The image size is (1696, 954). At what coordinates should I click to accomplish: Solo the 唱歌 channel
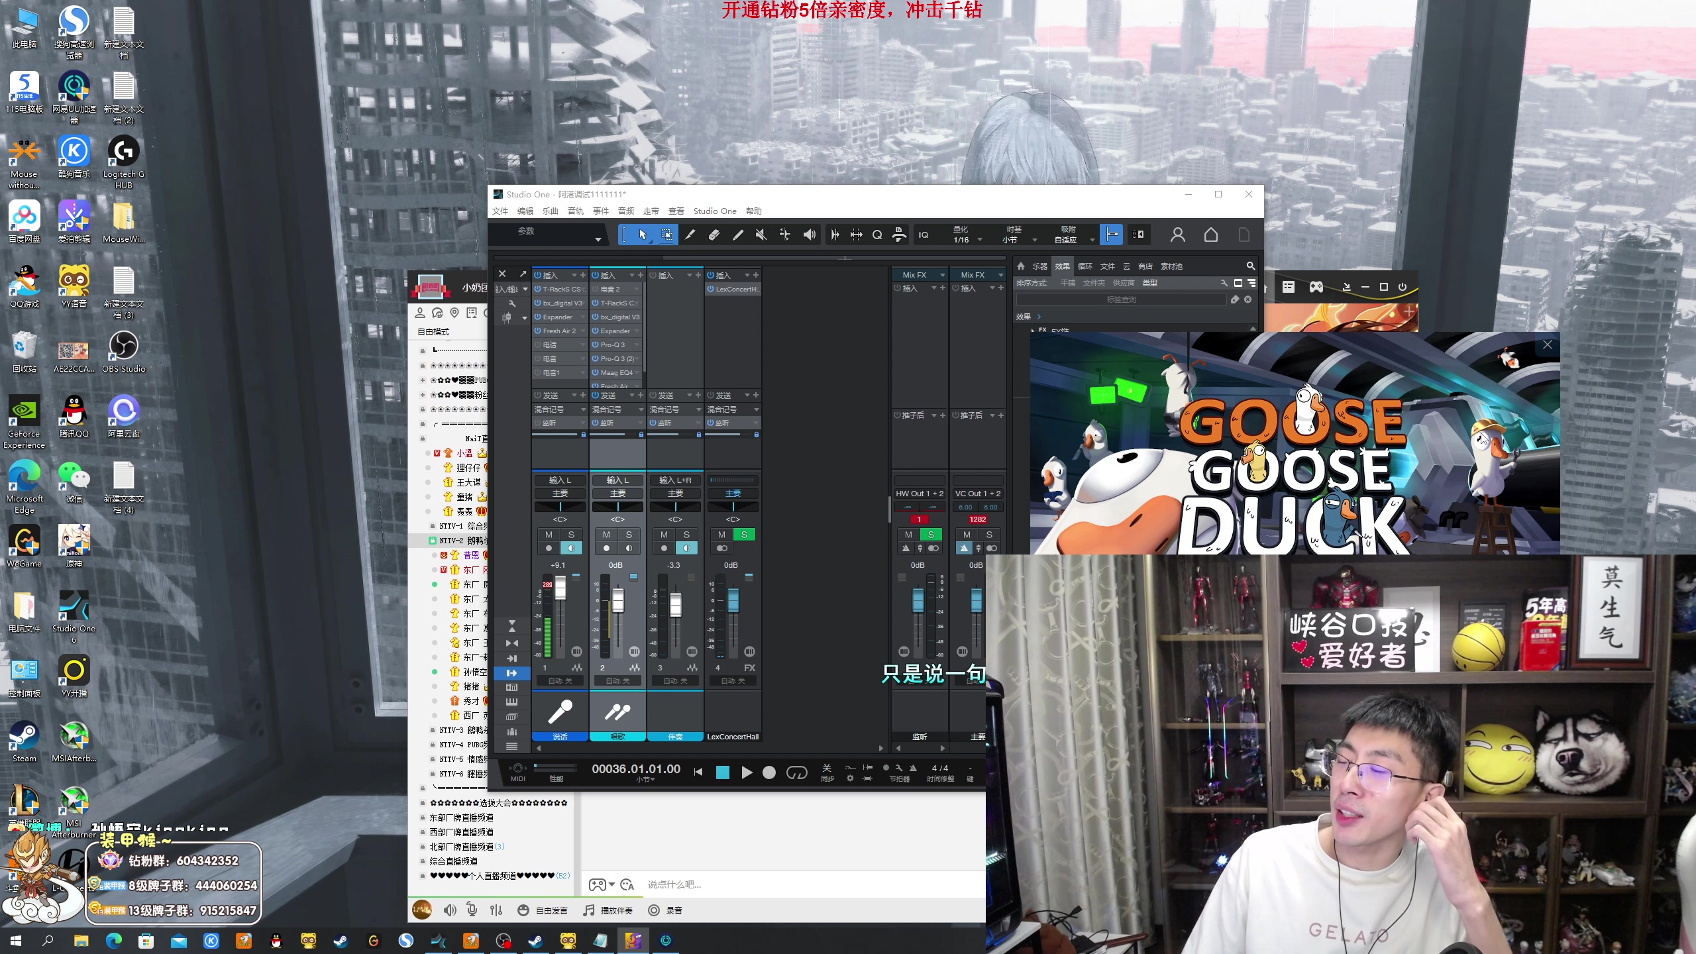point(629,534)
